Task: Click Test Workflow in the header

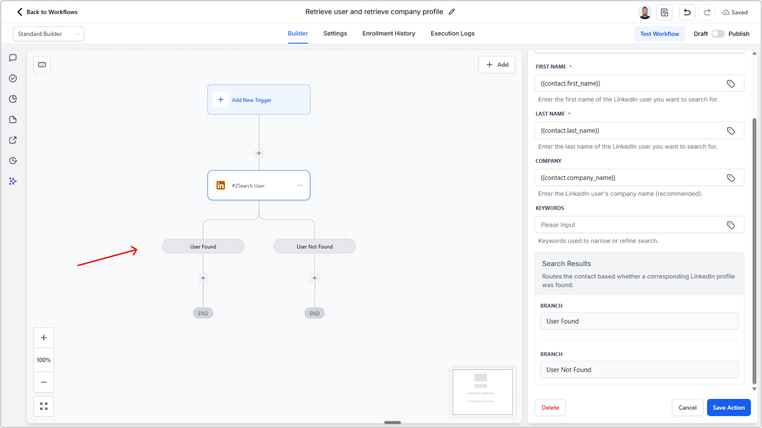Action: 659,34
